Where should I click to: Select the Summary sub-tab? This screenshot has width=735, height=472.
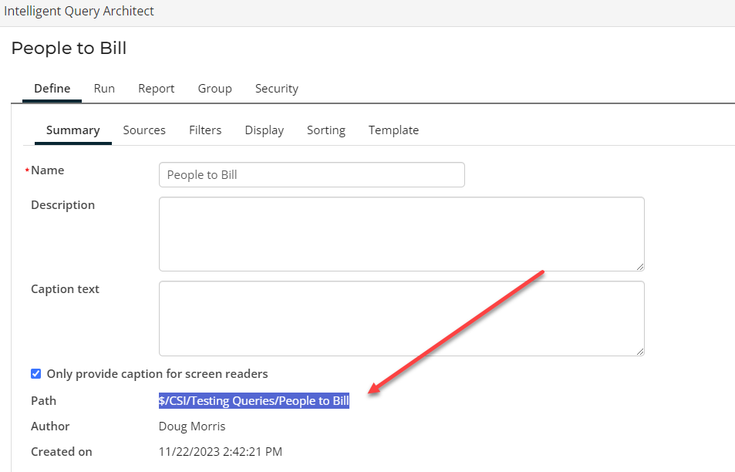[72, 130]
